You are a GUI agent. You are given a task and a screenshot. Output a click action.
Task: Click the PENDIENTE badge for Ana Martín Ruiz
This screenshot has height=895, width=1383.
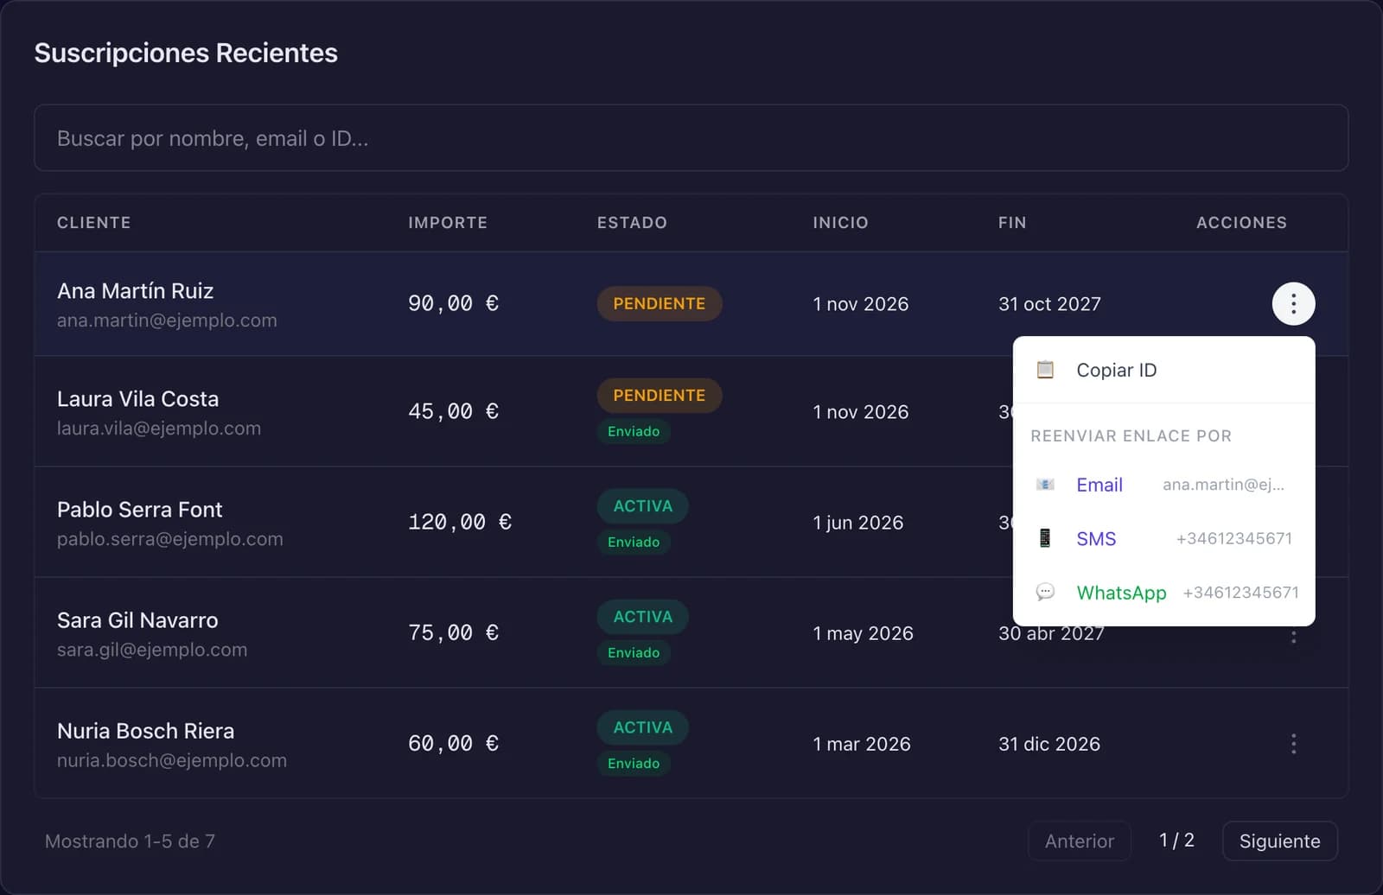coord(659,303)
